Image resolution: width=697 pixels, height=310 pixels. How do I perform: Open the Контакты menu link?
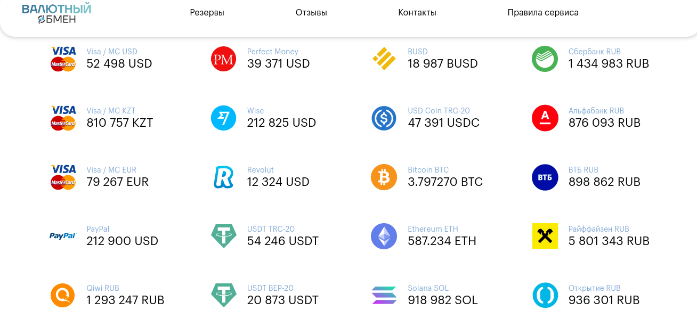(x=417, y=13)
